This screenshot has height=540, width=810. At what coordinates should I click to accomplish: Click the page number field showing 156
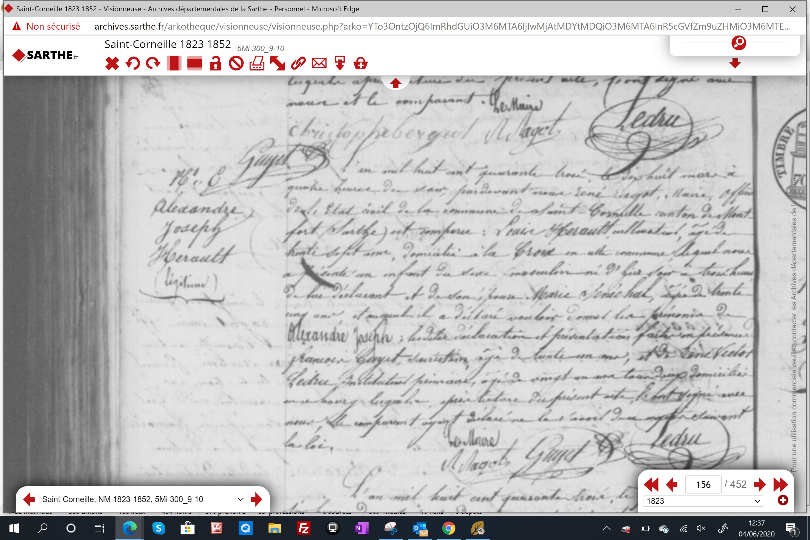click(703, 485)
